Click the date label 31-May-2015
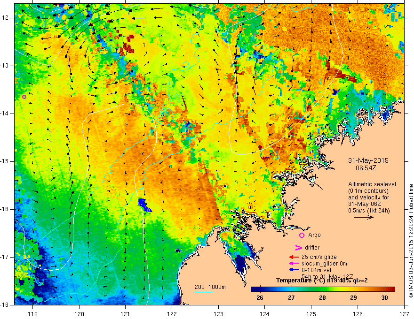 tap(368, 160)
